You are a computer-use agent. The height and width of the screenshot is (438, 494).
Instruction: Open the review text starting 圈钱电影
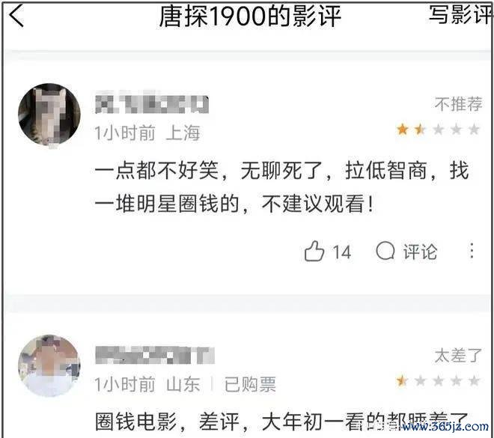(282, 422)
